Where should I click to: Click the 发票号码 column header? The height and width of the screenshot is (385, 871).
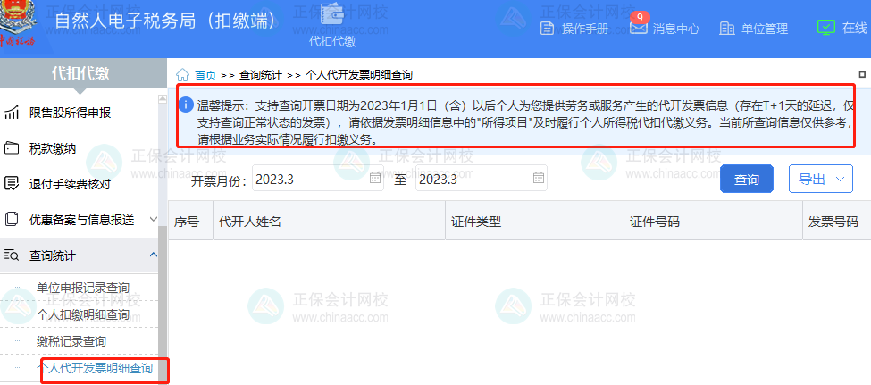[836, 222]
